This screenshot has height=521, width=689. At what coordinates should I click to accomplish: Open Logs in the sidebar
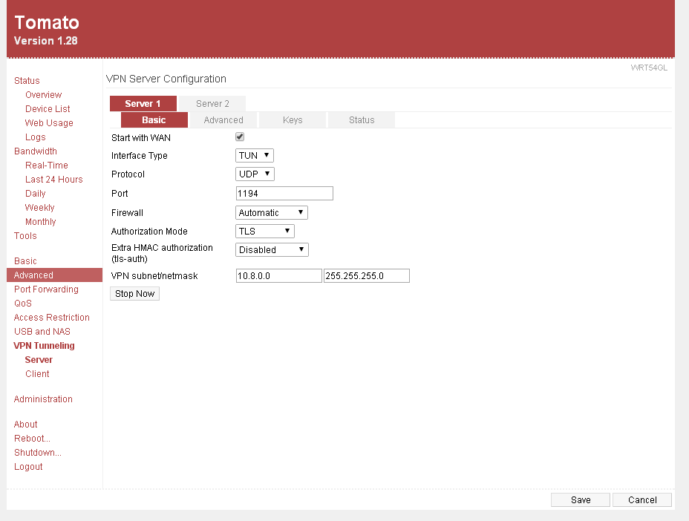35,137
